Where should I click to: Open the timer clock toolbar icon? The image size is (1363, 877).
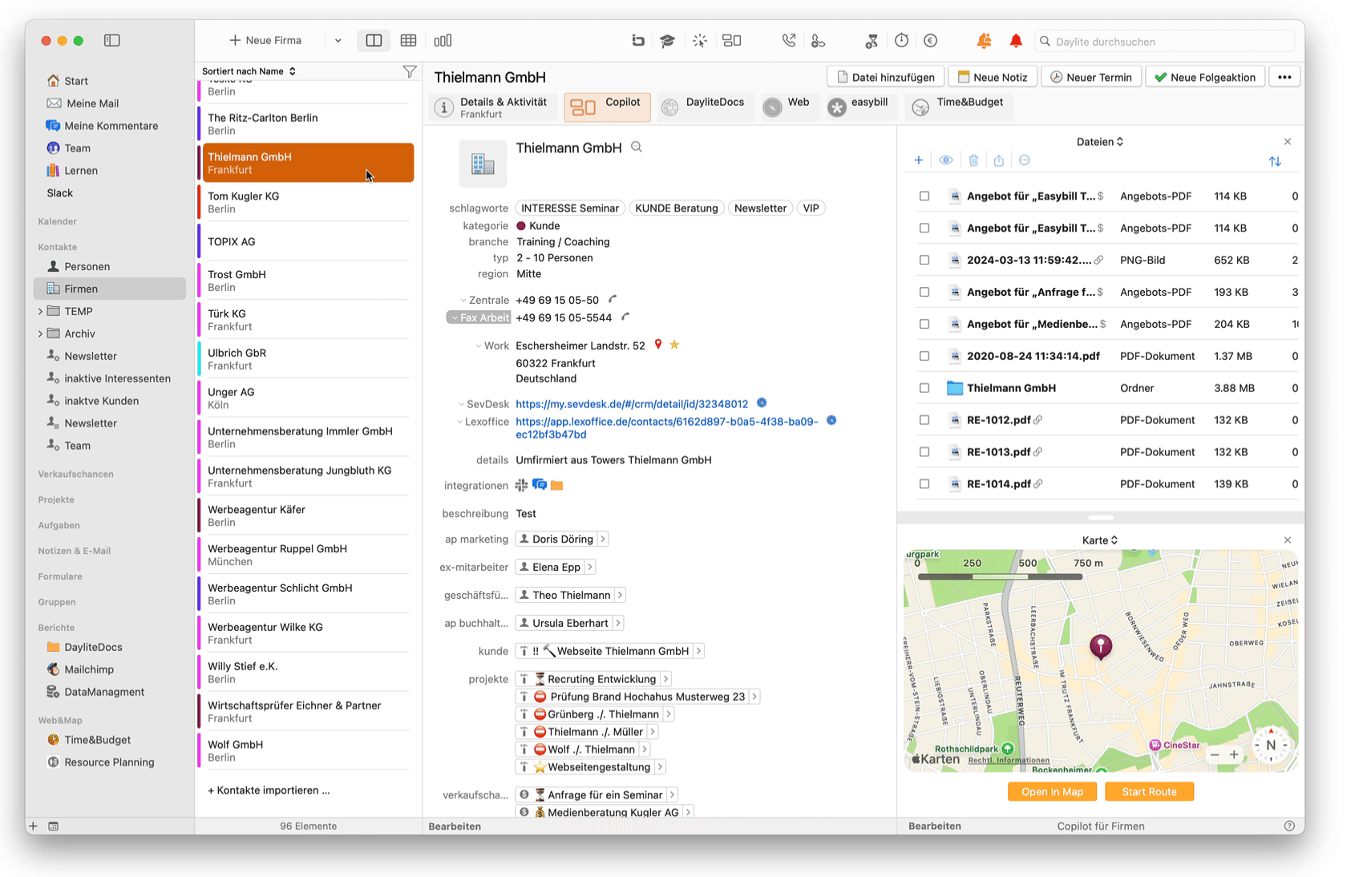901,40
